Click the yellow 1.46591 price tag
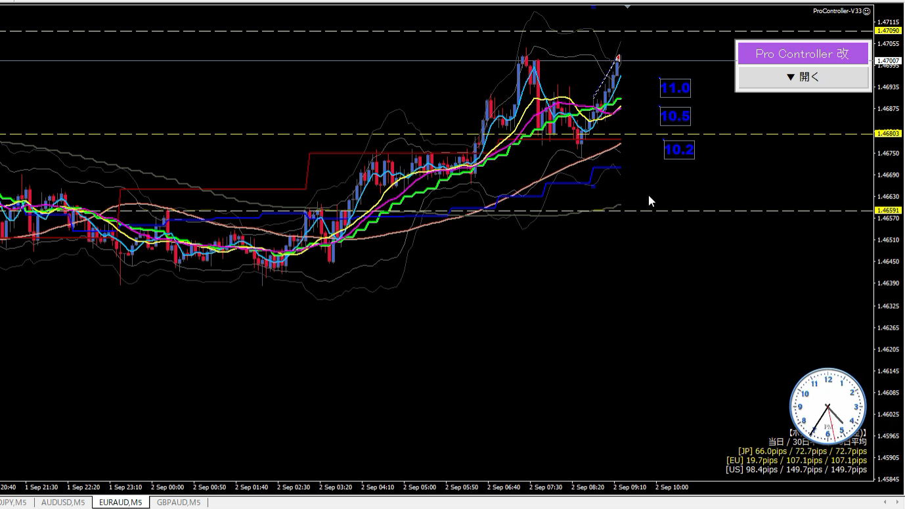 [x=888, y=211]
